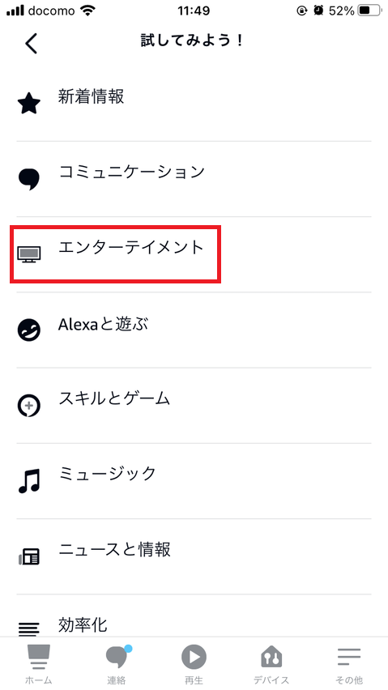Open Alexaと遊ぶ

[x=194, y=330]
